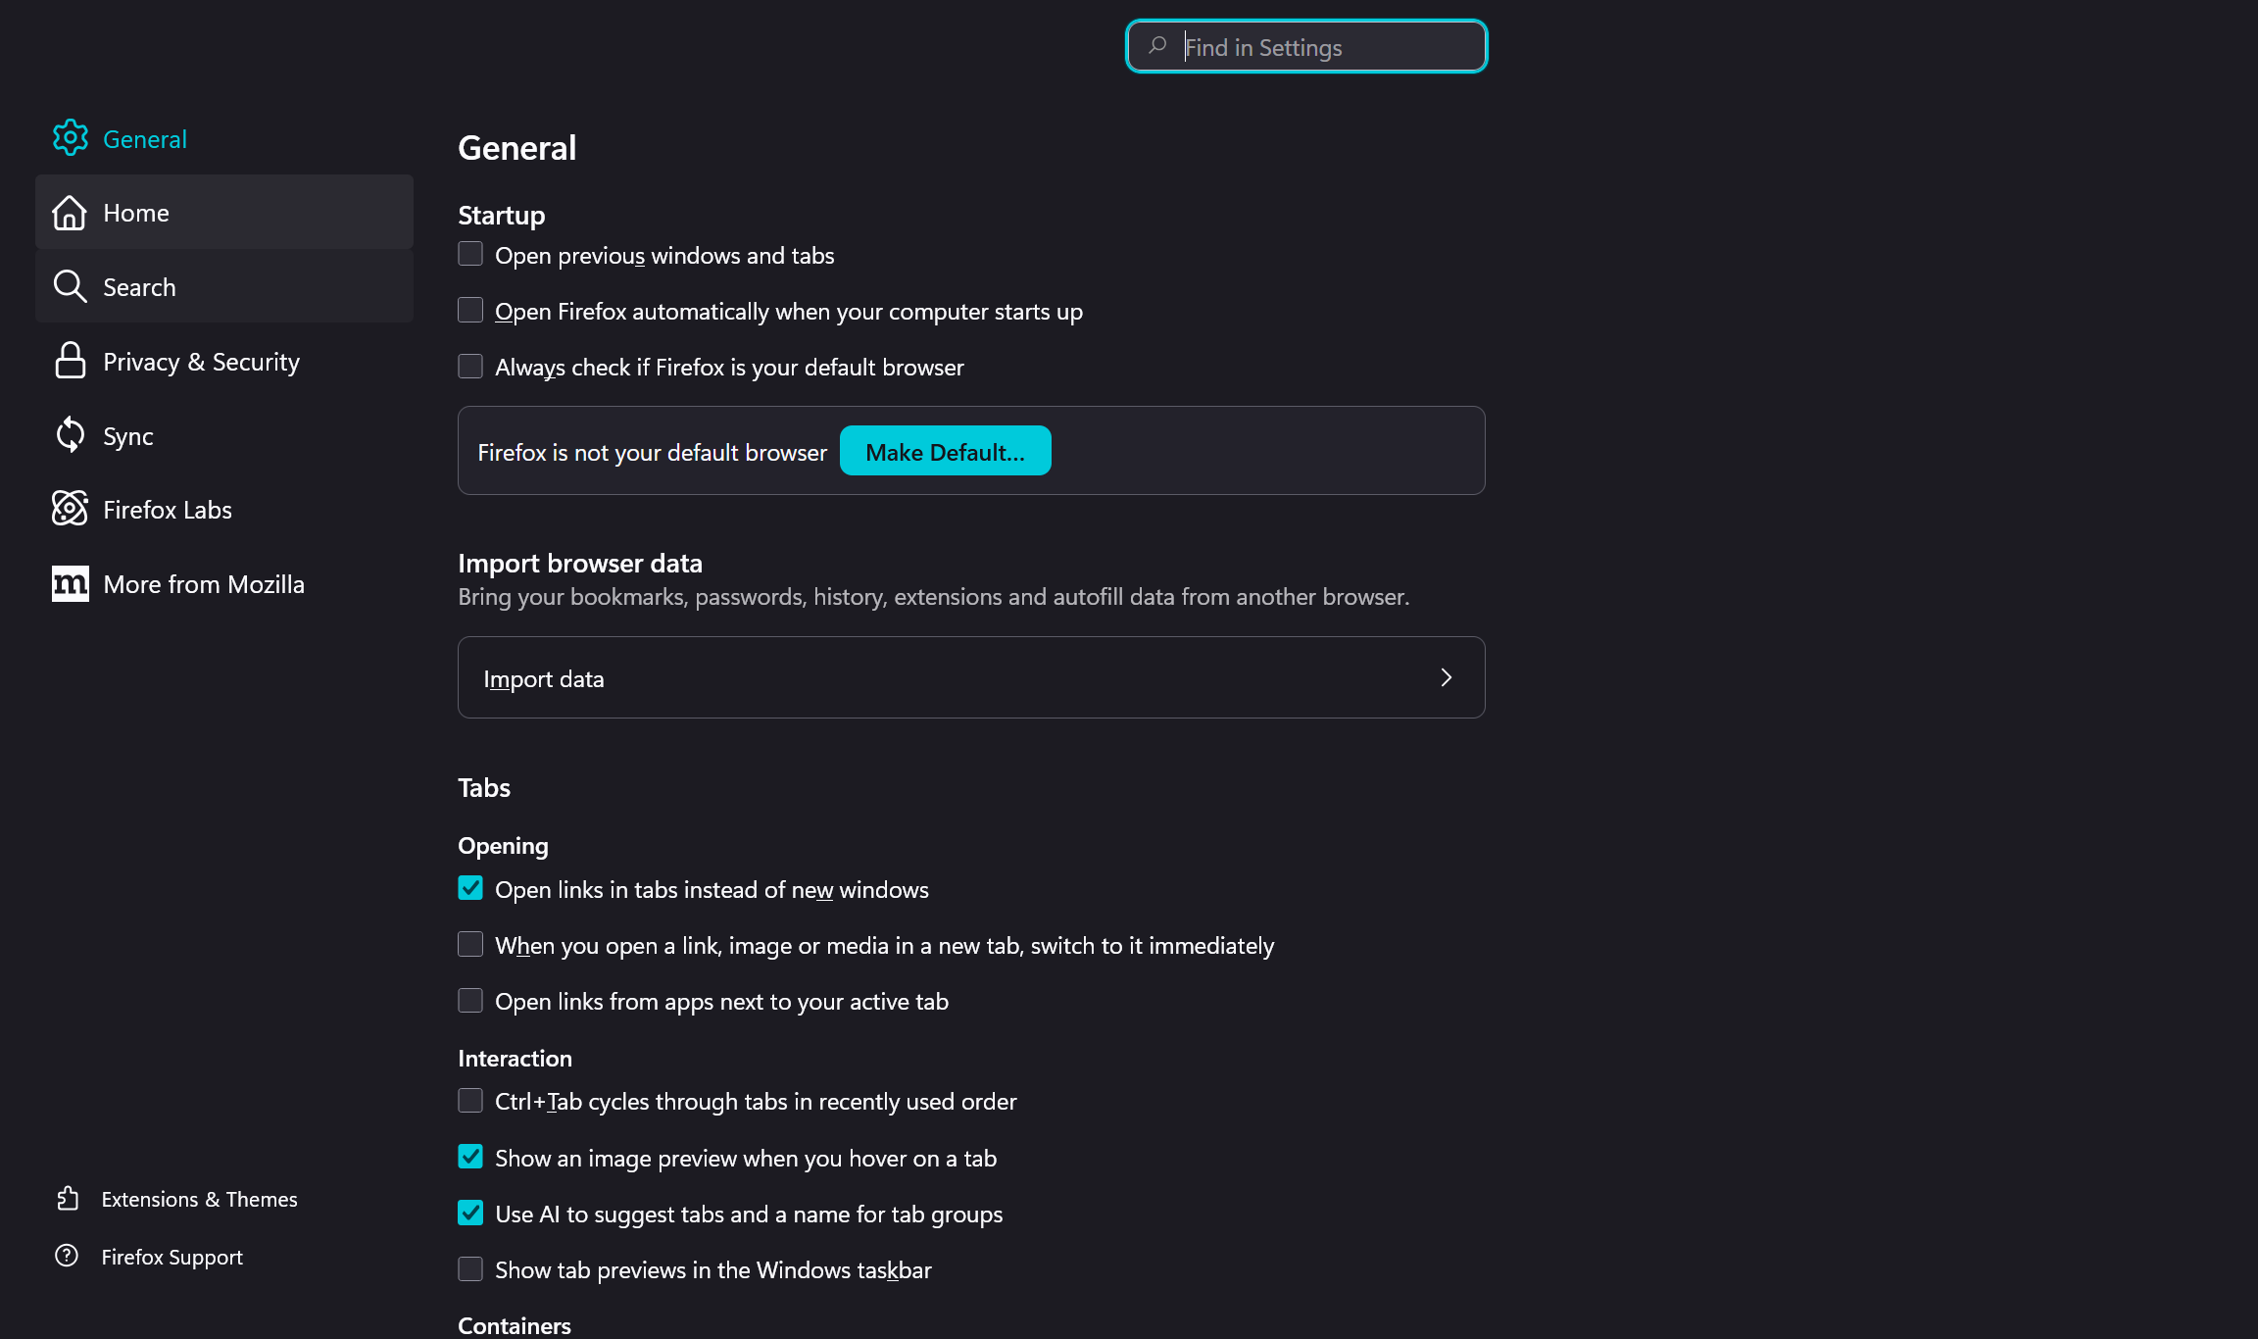Click the General gear icon
The height and width of the screenshot is (1339, 2258).
coord(71,138)
